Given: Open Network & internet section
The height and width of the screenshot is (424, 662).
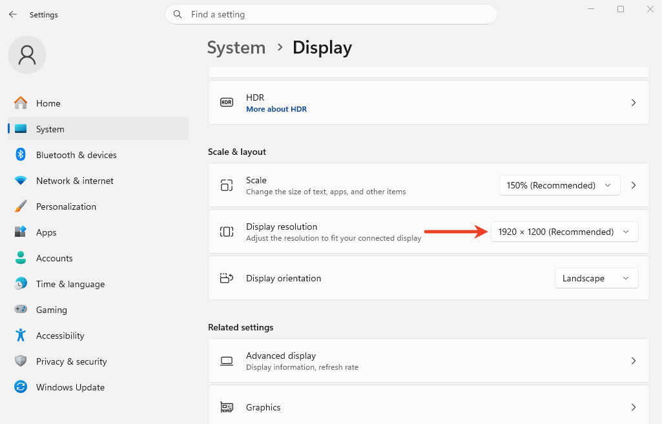Looking at the screenshot, I should 98,181.
